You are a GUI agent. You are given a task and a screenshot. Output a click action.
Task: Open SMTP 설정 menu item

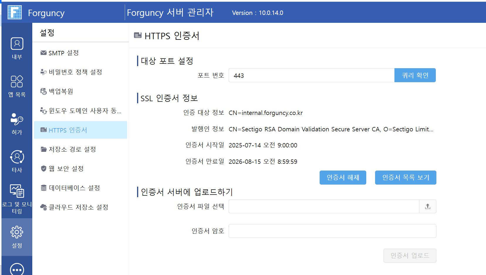tap(80, 53)
